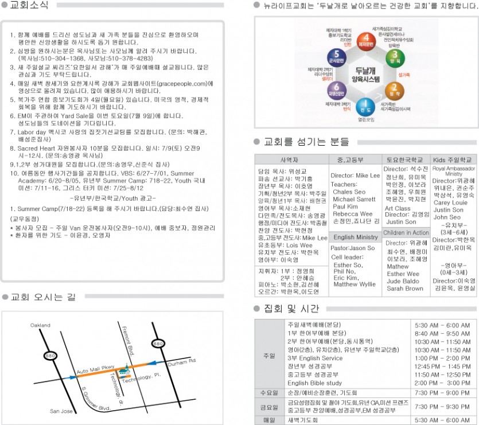Click the center hexagon 두날개 양육시스템
479x425 pixels.
(x=365, y=75)
